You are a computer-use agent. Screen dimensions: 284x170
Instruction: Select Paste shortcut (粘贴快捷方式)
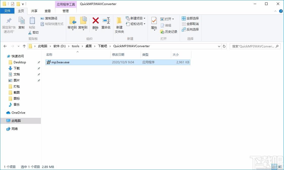click(52, 24)
